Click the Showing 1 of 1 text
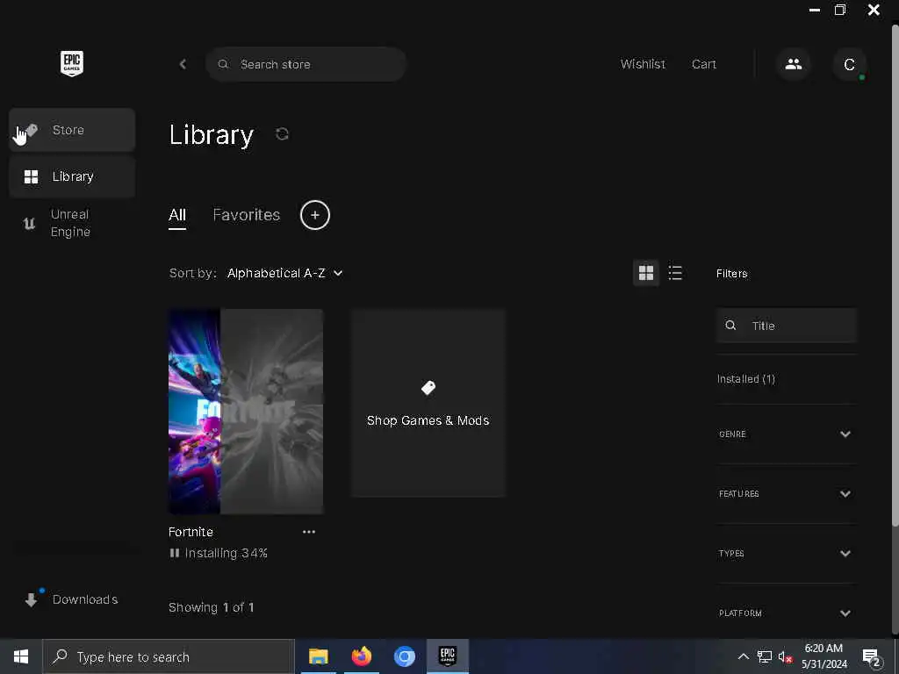This screenshot has height=674, width=899. pyautogui.click(x=211, y=607)
